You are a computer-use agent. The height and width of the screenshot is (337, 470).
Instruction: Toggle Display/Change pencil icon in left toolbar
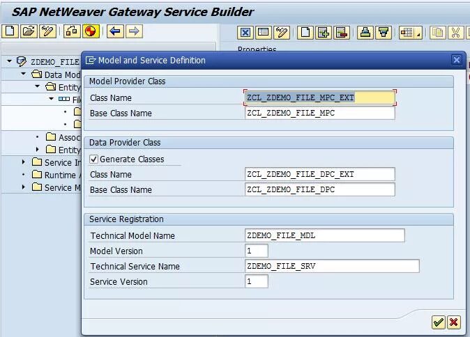[47, 31]
